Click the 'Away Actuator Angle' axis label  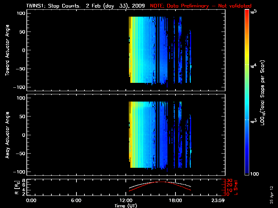point(7,135)
